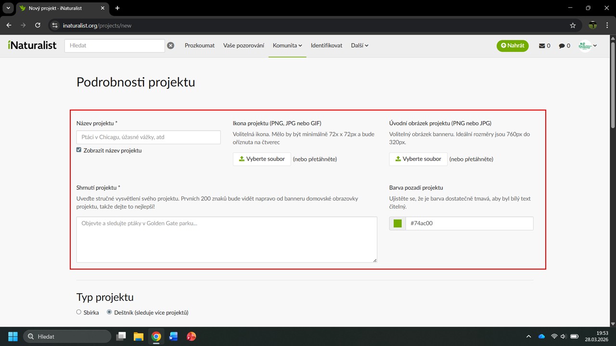Open notifications speech bubble icon

[x=562, y=46]
